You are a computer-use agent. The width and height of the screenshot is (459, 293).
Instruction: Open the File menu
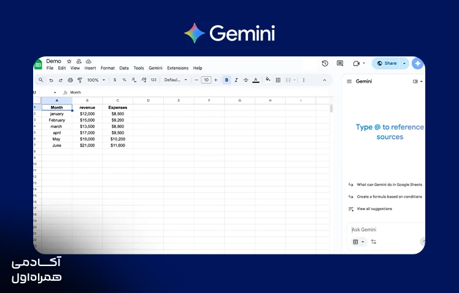pyautogui.click(x=50, y=68)
